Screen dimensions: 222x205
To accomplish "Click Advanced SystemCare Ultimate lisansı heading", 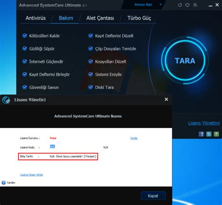I will click(88, 116).
